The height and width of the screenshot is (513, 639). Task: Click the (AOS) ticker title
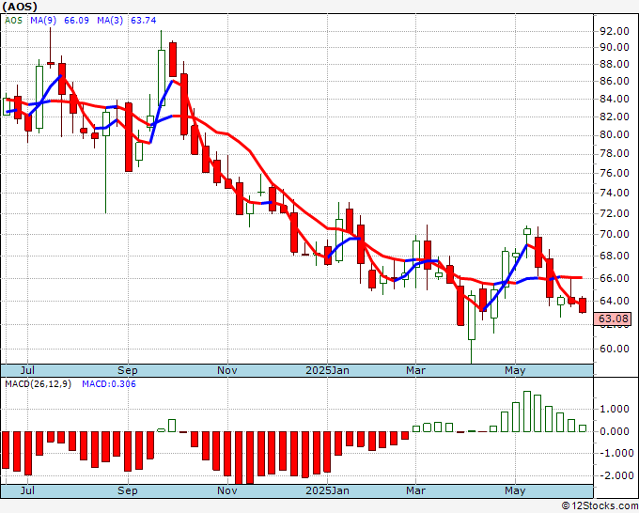tap(20, 7)
